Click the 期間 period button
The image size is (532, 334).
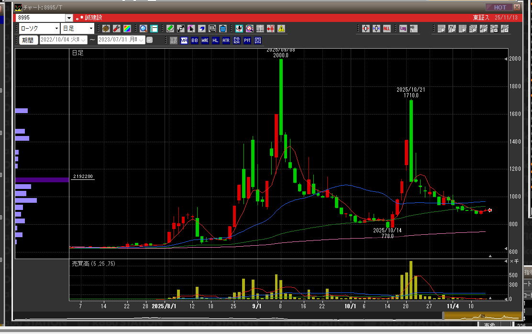coord(27,40)
